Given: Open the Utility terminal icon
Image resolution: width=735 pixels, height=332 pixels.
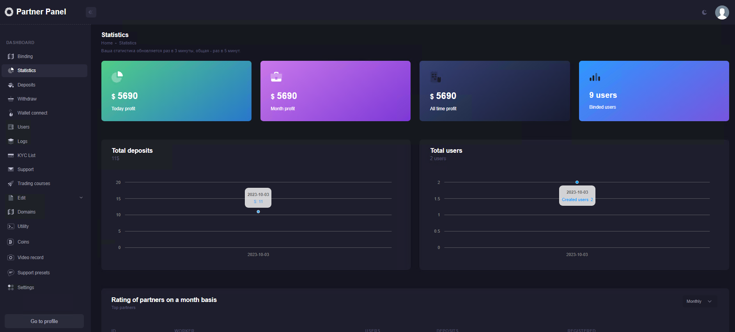Looking at the screenshot, I should (x=11, y=226).
